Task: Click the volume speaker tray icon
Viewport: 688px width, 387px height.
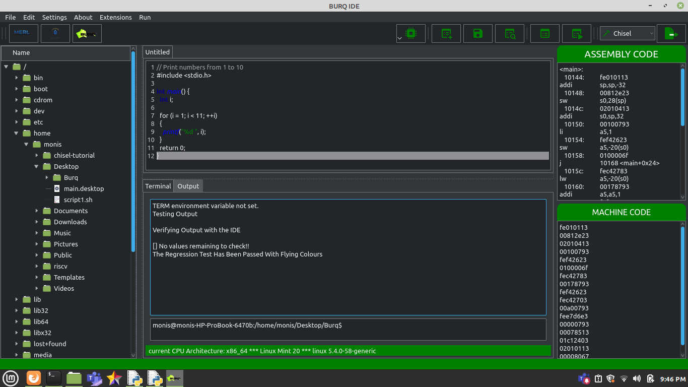Action: (637, 378)
